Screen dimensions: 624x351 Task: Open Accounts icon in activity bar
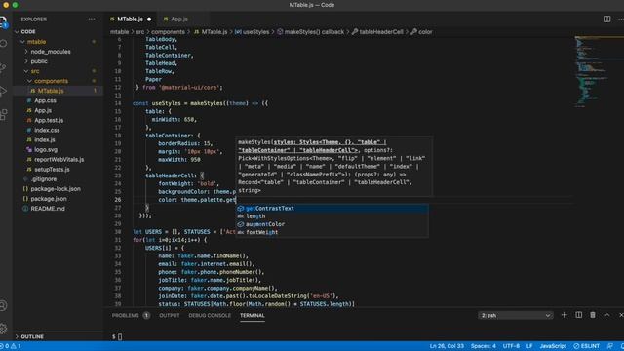point(3,305)
